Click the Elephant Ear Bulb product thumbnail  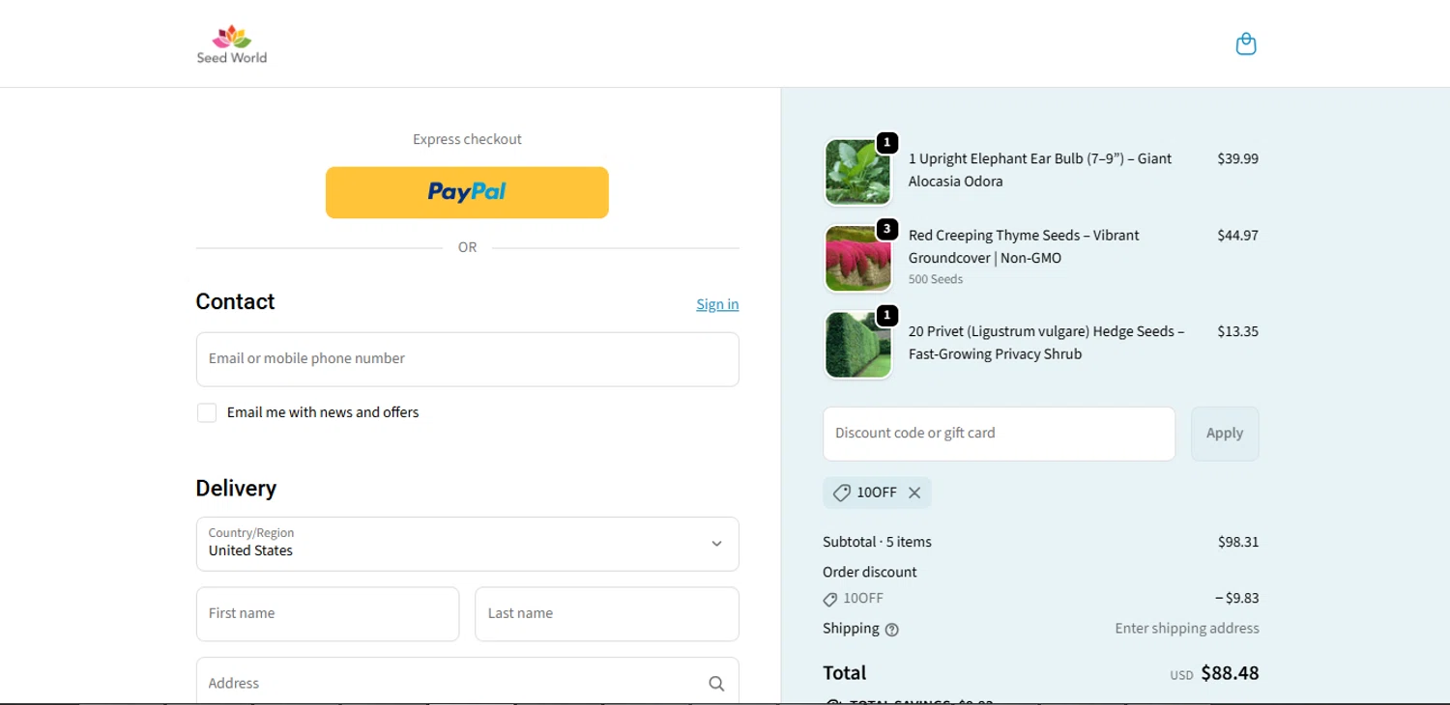coord(857,172)
